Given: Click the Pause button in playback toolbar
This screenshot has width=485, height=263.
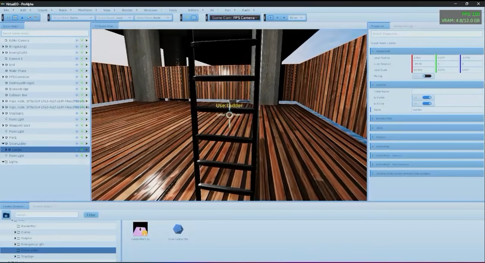Looking at the screenshot, I should pyautogui.click(x=277, y=18).
